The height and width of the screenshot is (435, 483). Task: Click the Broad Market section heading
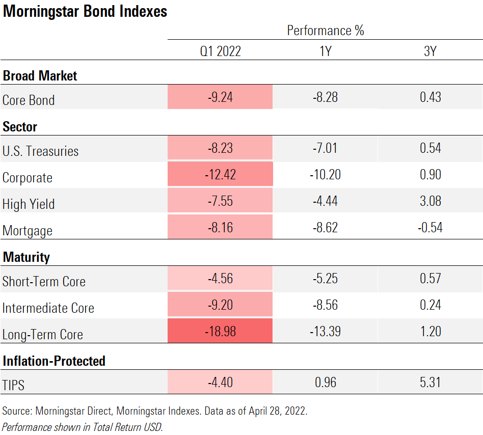pyautogui.click(x=40, y=76)
